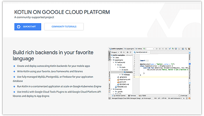The image size is (204, 116).
Task: Click the Debug bug icon in IDE toolbar
Action: 160,49
